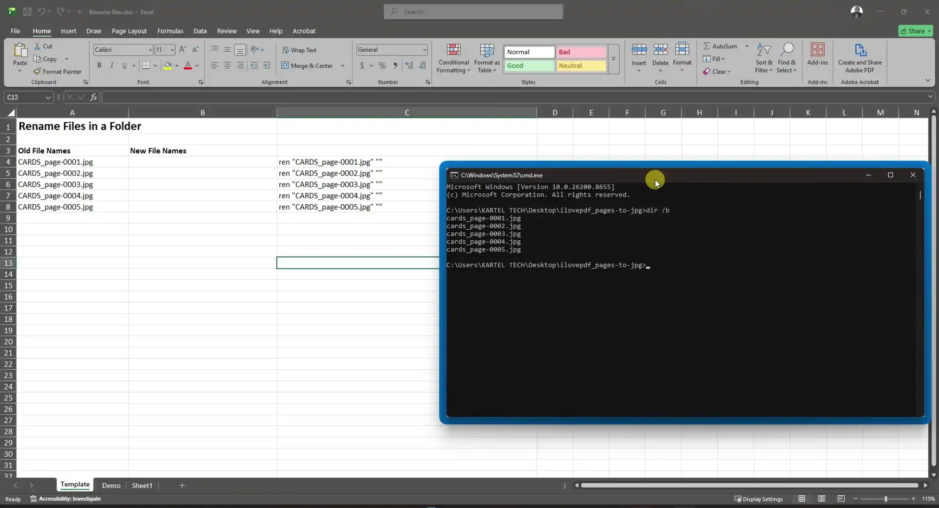Open the General number format dropdown

(x=424, y=50)
